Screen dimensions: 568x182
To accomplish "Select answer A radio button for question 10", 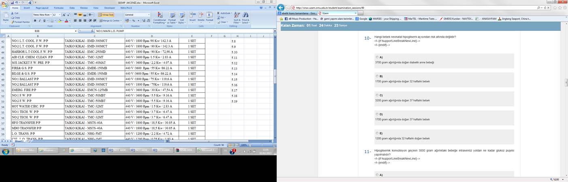I will (377, 57).
